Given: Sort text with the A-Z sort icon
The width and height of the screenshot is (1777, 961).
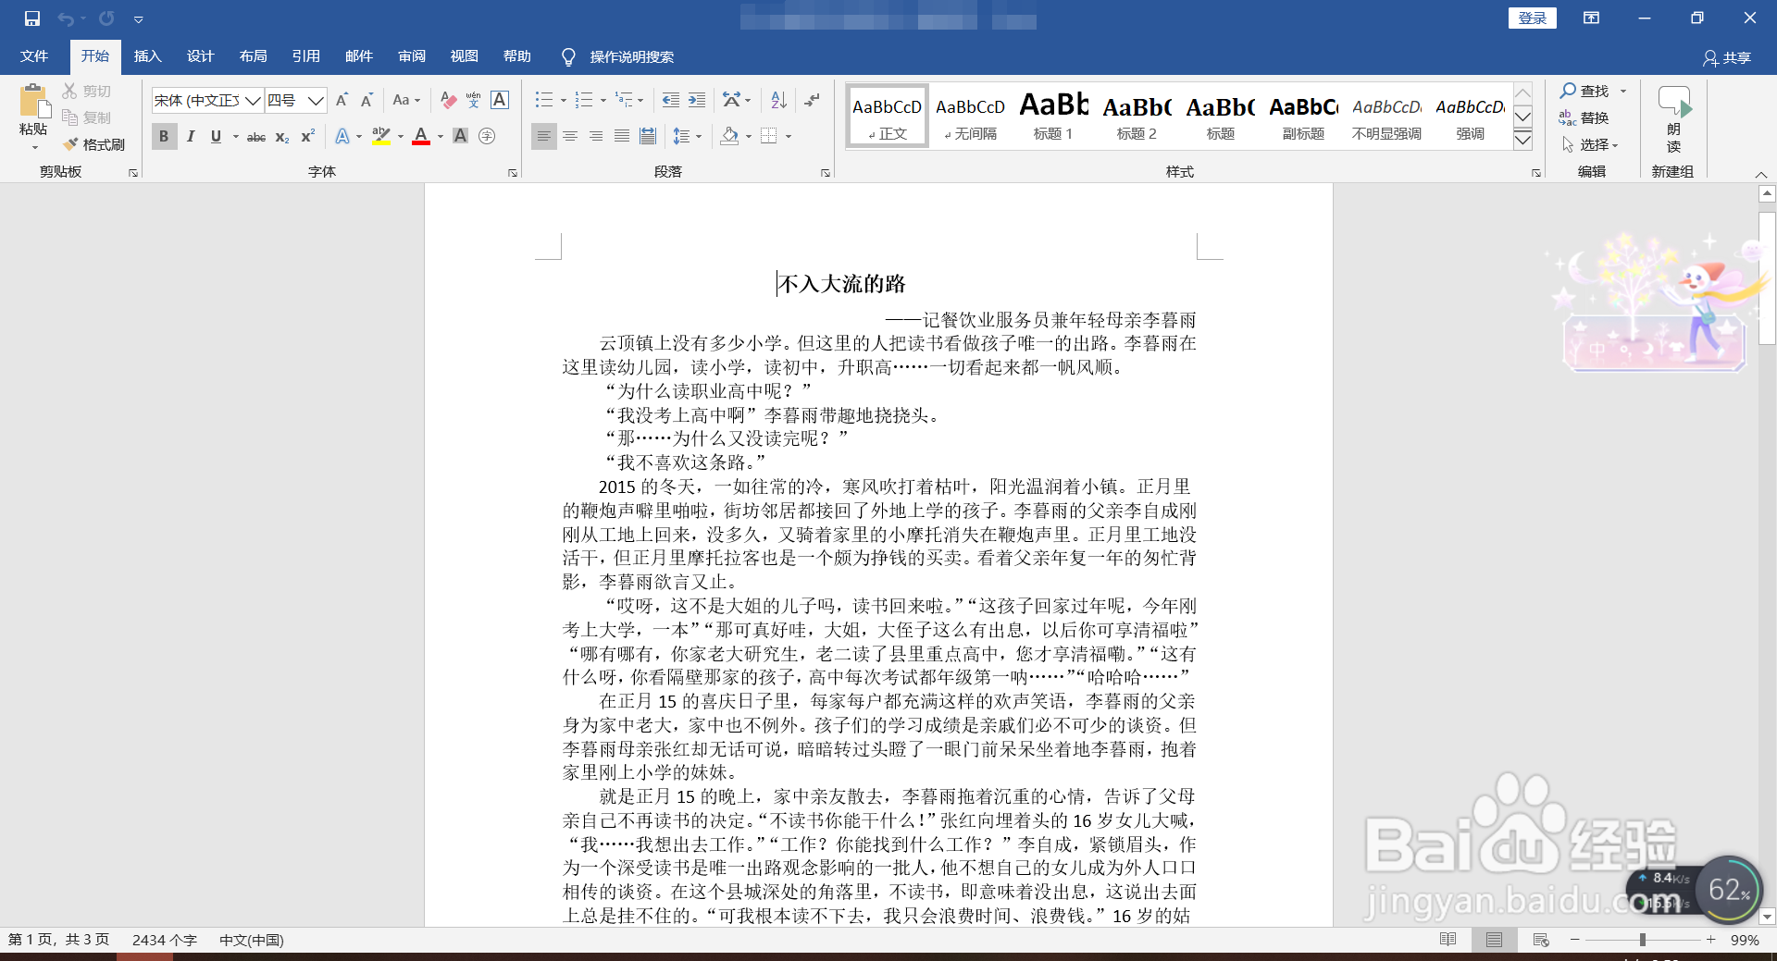Looking at the screenshot, I should coord(779,100).
